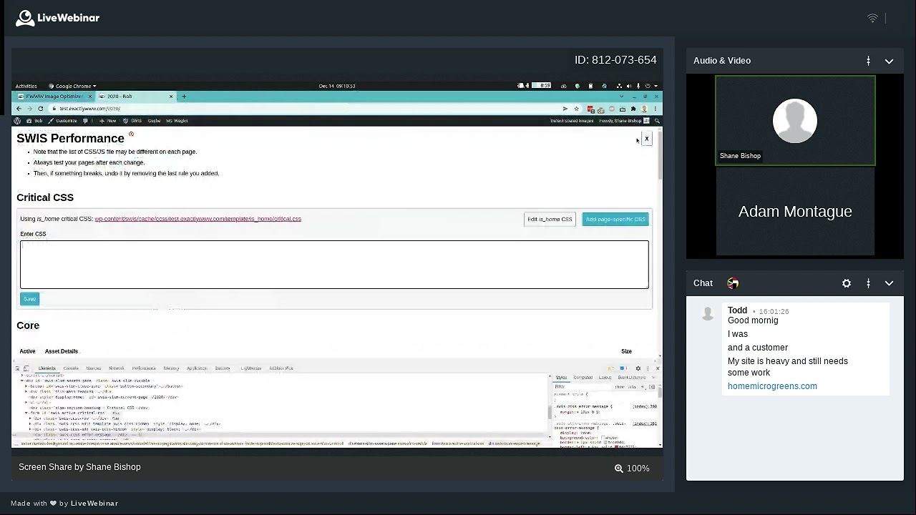Click the chat participants avatar icon
This screenshot has width=916, height=515.
pos(733,283)
